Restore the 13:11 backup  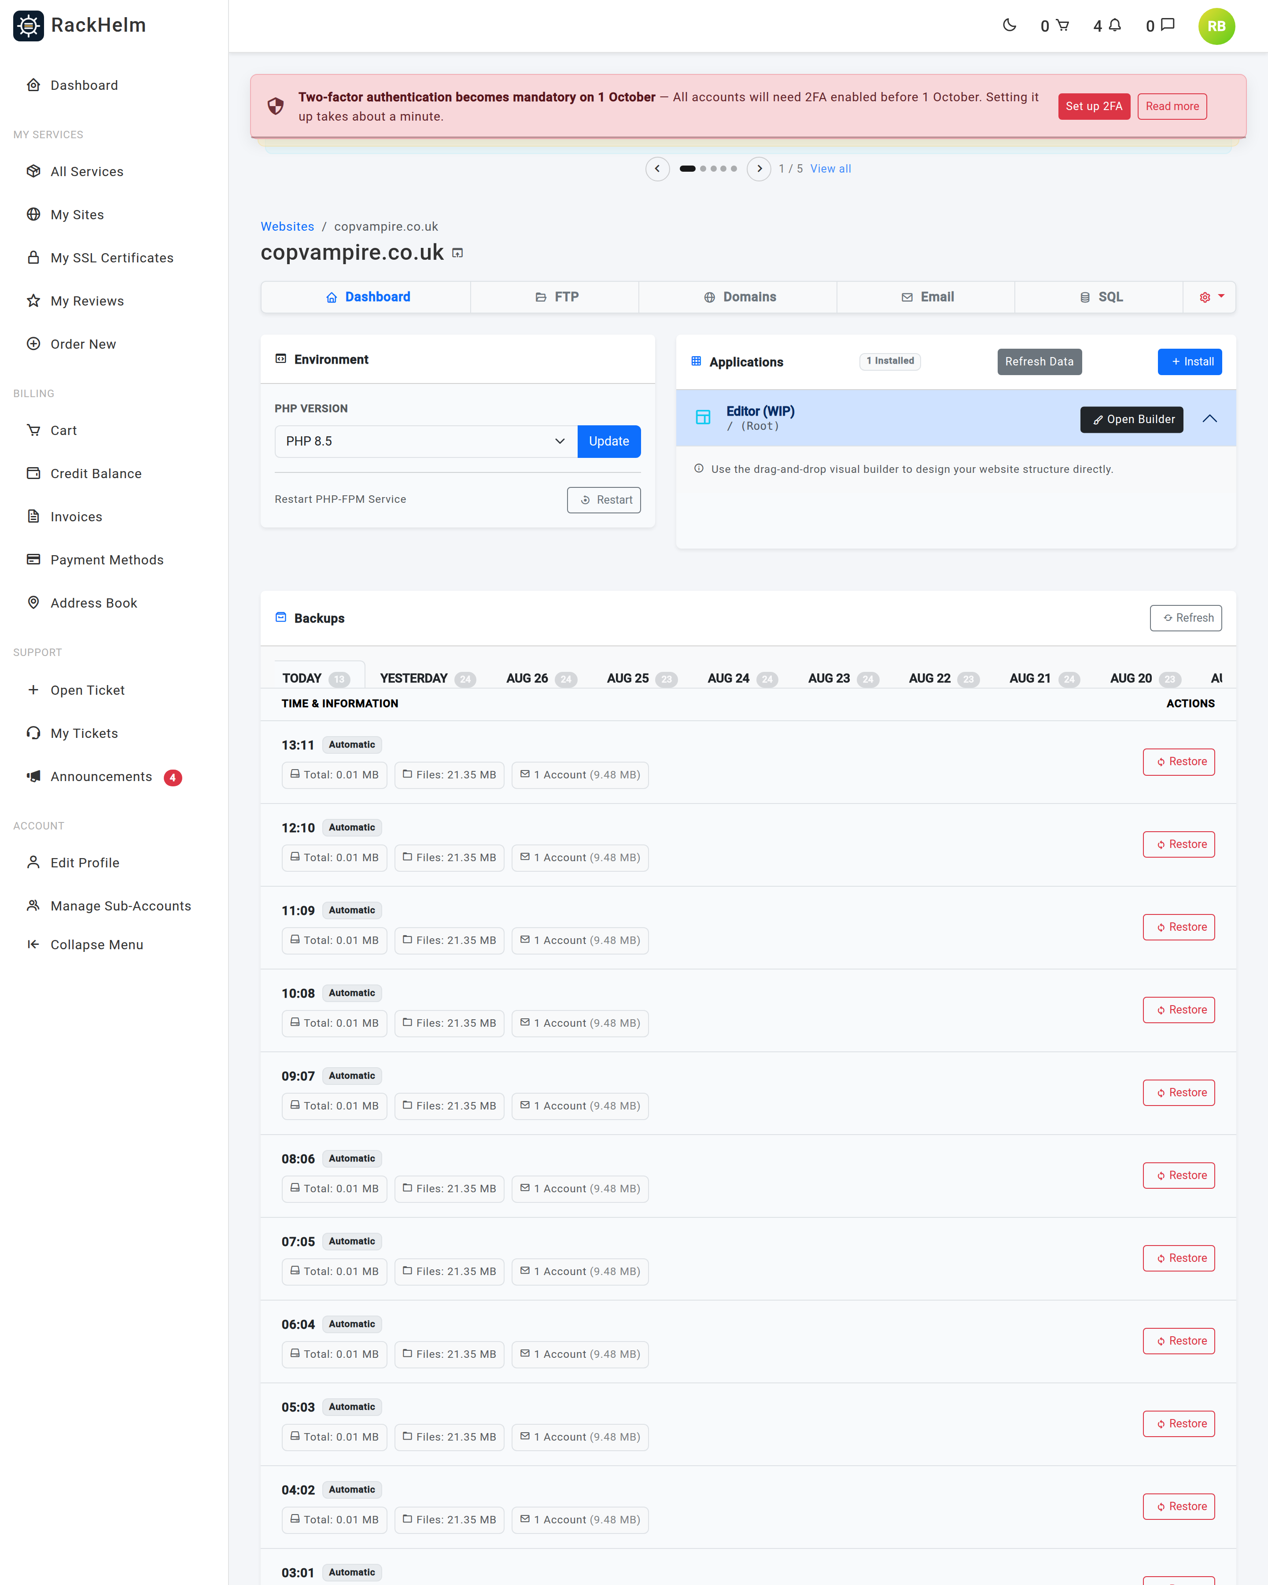tap(1178, 762)
